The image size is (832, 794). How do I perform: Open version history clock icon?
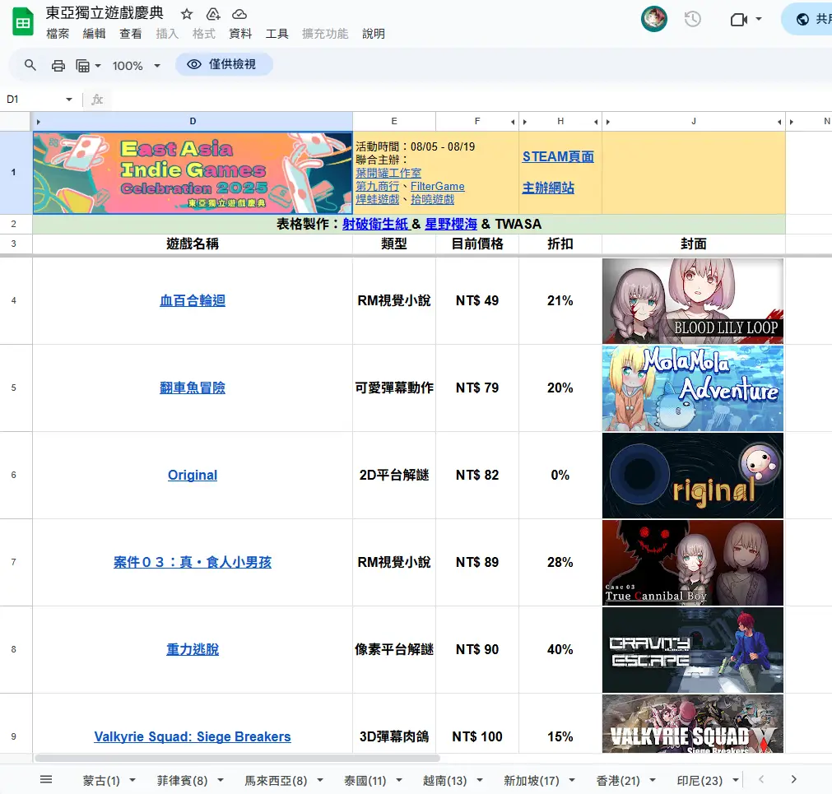pos(692,20)
